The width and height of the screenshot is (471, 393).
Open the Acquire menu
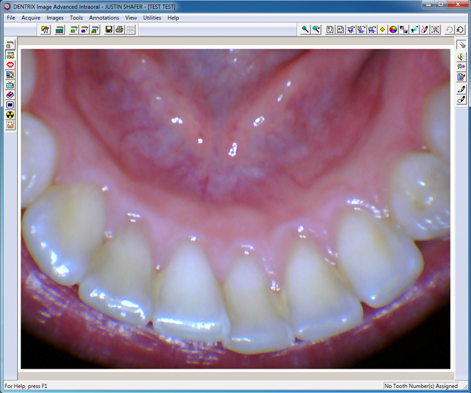[31, 18]
